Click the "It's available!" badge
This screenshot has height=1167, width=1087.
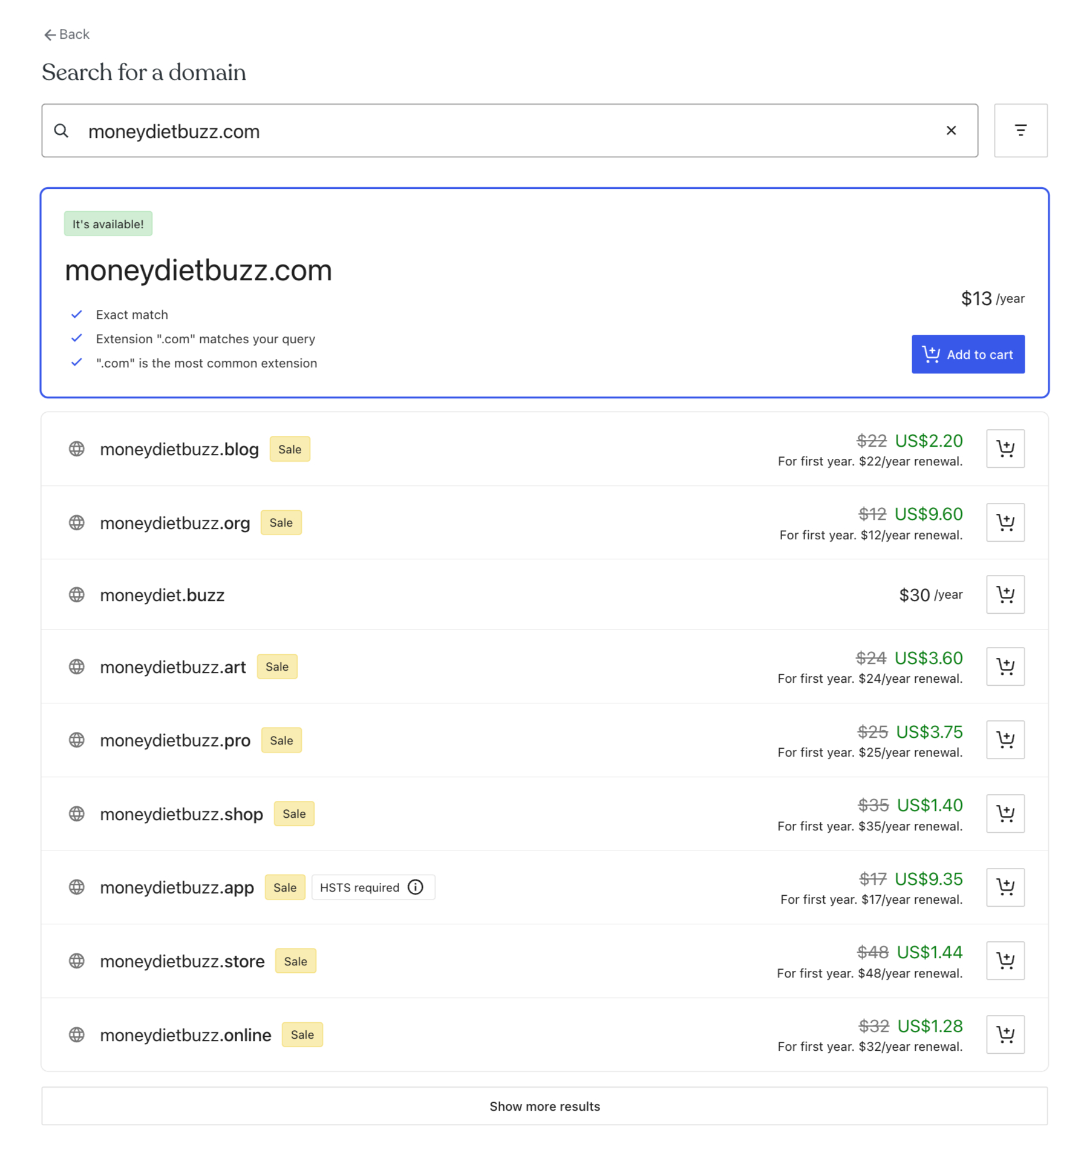pos(108,224)
